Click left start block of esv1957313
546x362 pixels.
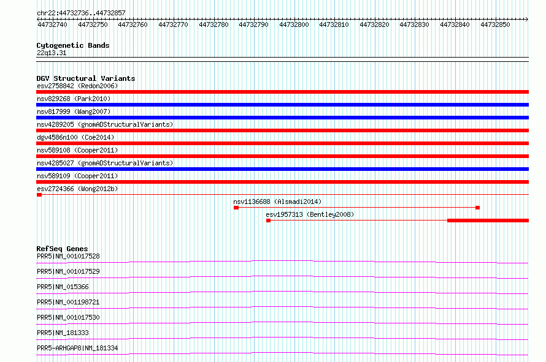(x=269, y=221)
